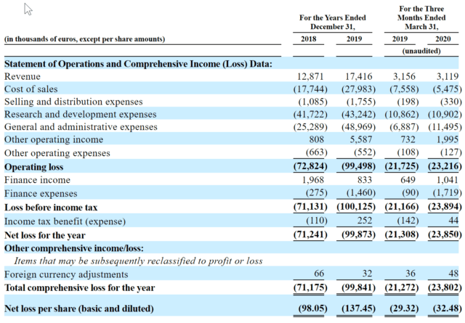The image size is (465, 323).
Task: Click 'For the Three Months Ended March 31,' header
Action: pos(421,17)
